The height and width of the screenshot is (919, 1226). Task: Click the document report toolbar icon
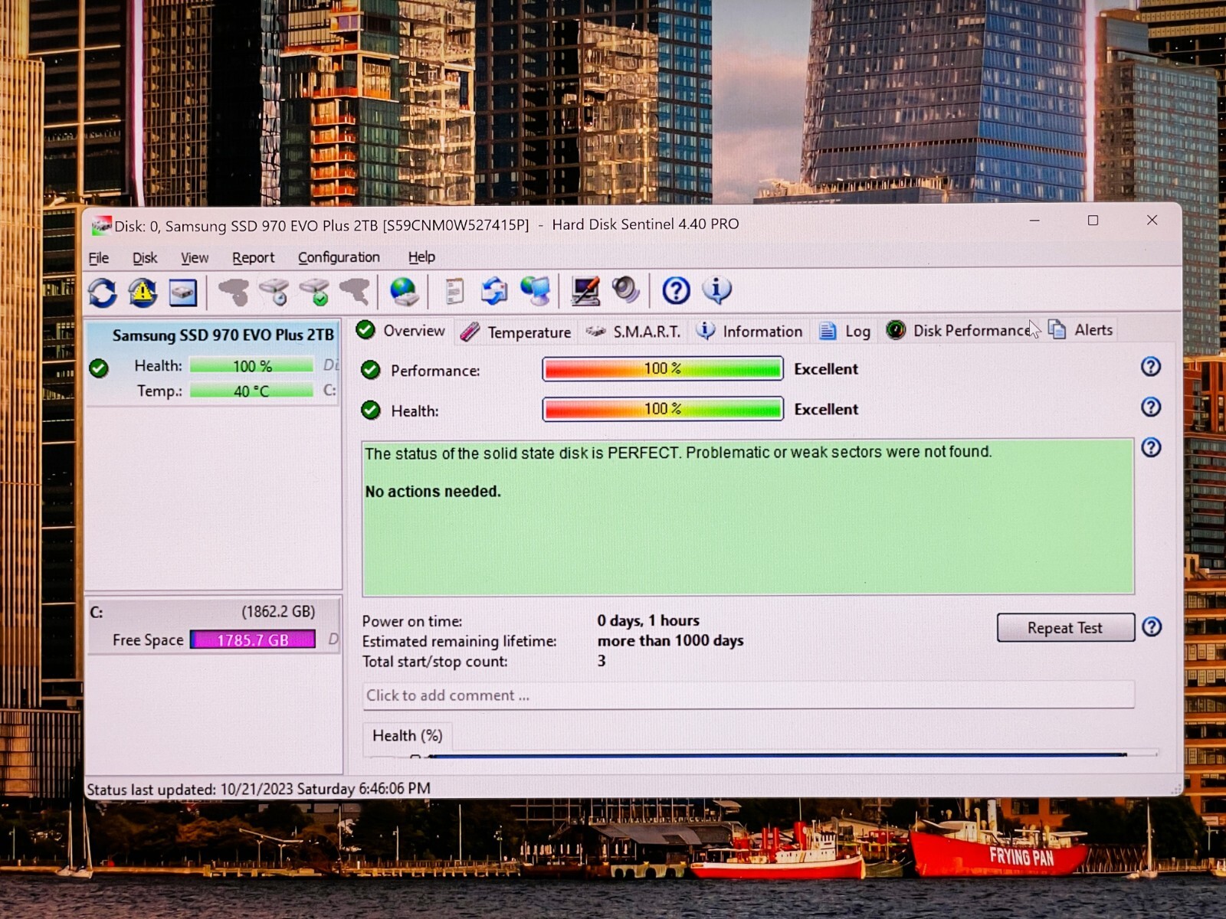[454, 291]
